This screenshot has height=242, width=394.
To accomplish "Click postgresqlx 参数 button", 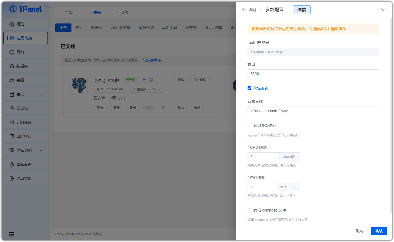I will point(197,108).
